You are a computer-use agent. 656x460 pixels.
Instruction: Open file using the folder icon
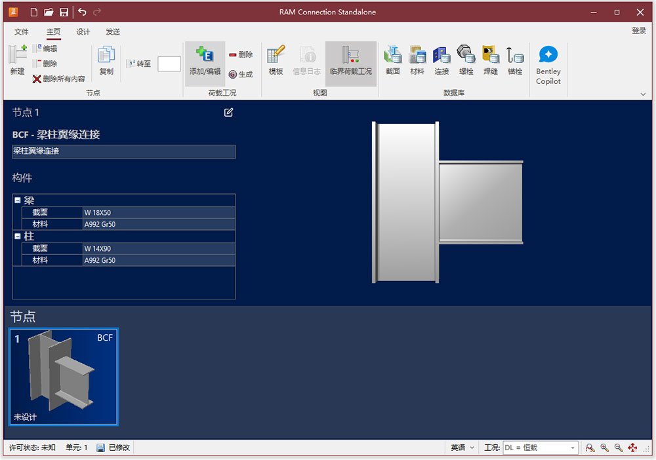pos(49,12)
